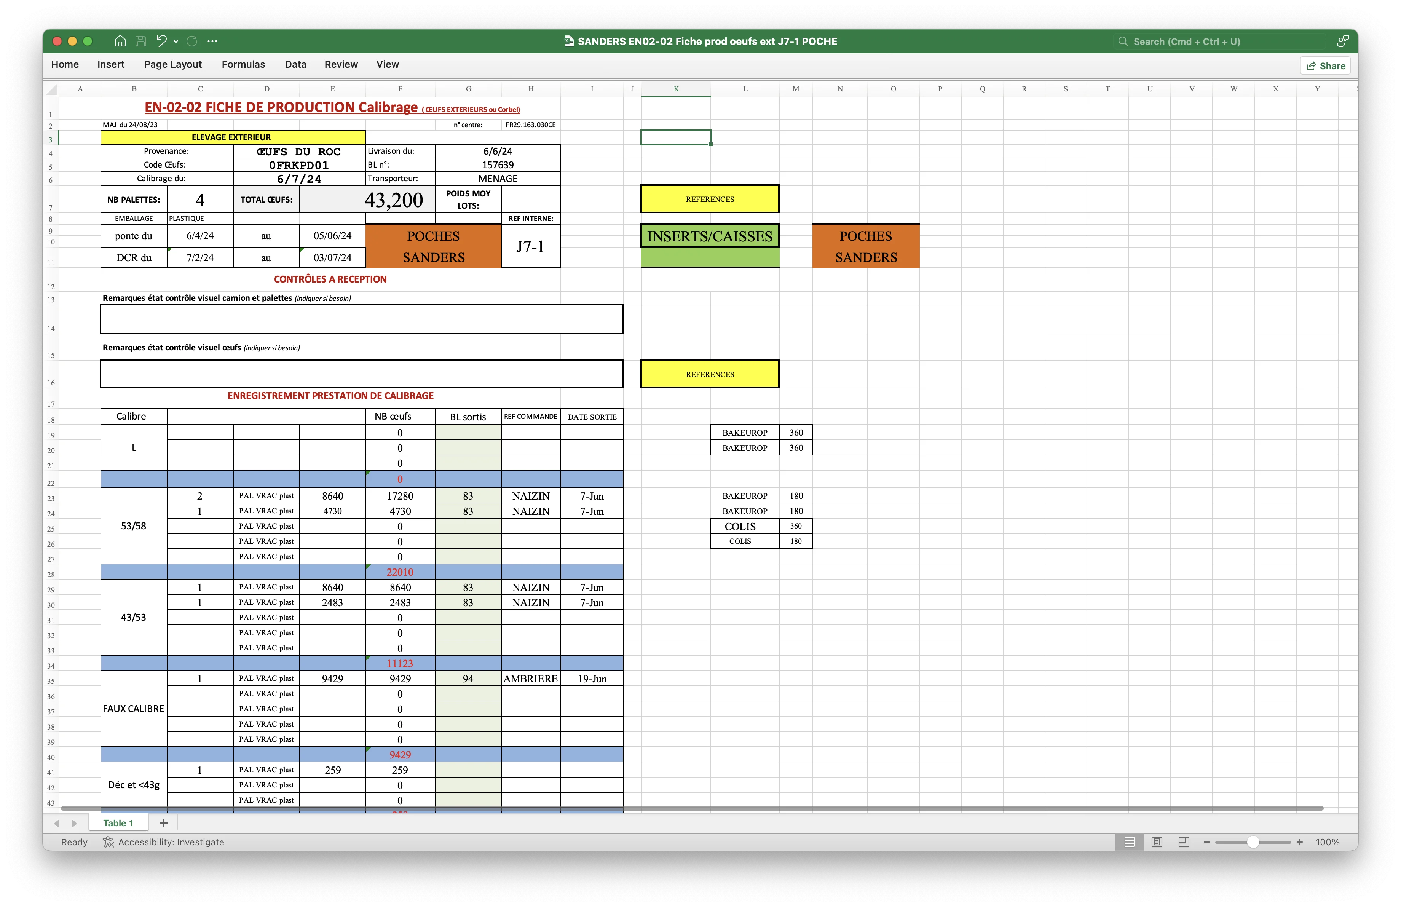The height and width of the screenshot is (907, 1401).
Task: Expand the Undo history dropdown arrow
Action: click(176, 41)
